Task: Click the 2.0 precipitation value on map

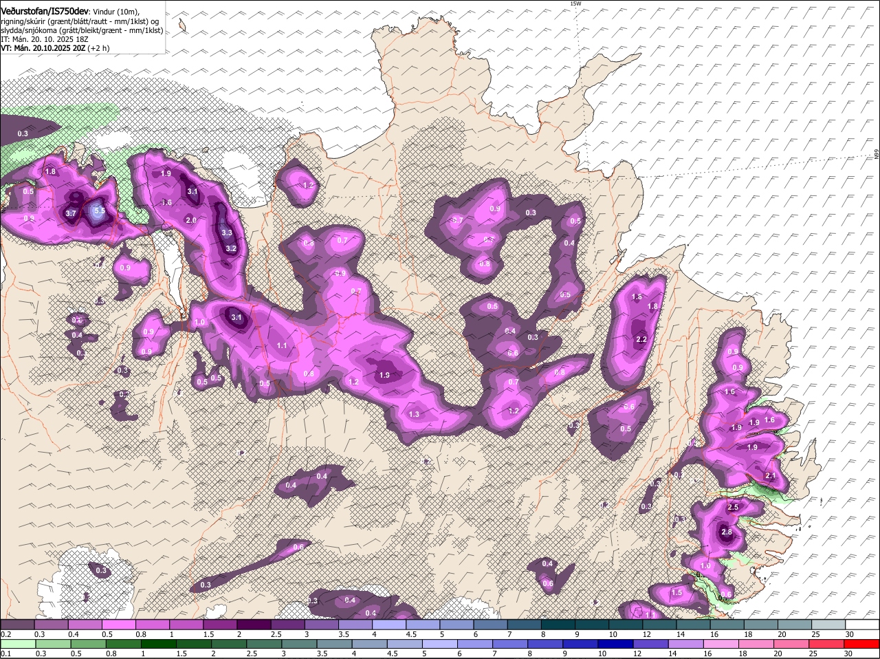Action: (x=191, y=220)
